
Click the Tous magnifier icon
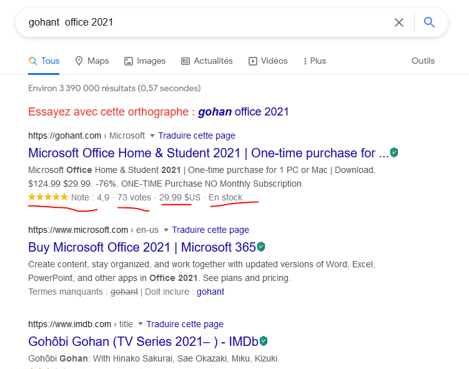coord(33,61)
